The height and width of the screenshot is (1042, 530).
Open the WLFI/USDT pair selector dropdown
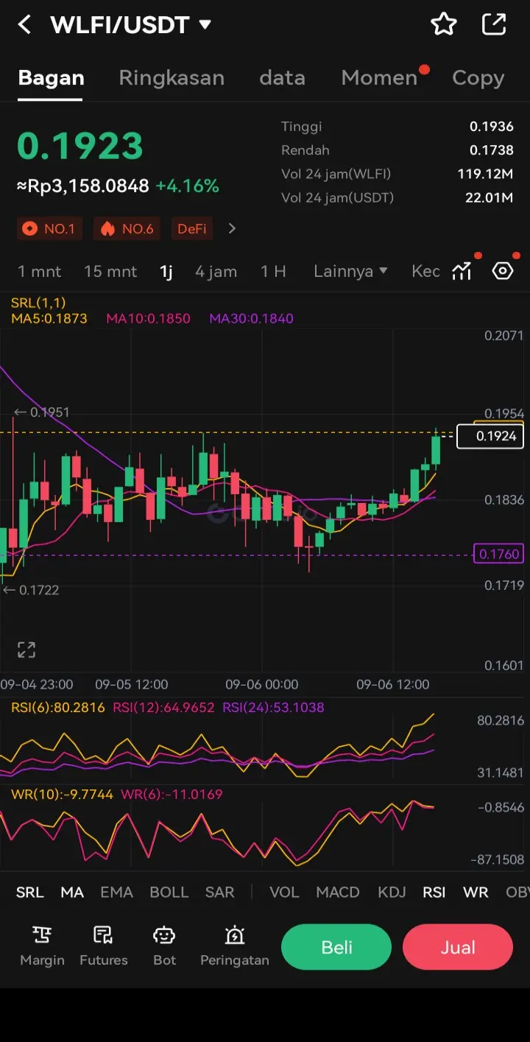[x=131, y=25]
